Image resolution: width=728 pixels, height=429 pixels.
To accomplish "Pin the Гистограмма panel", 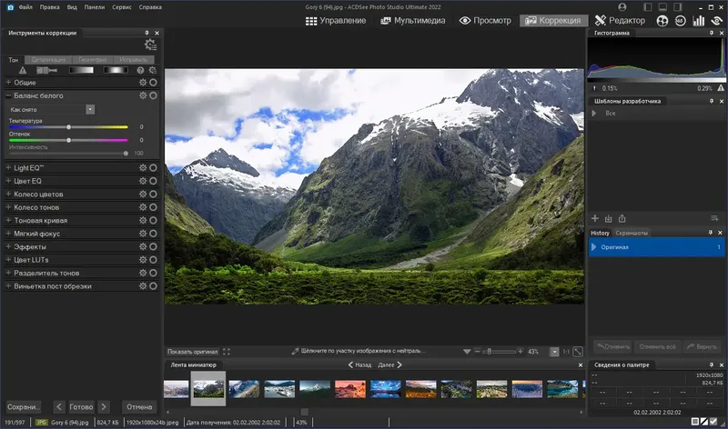I will pos(711,33).
